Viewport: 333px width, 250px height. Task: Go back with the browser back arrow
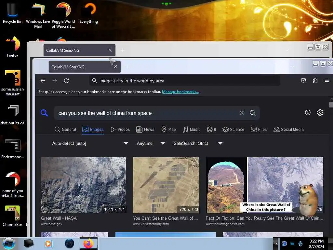click(43, 81)
